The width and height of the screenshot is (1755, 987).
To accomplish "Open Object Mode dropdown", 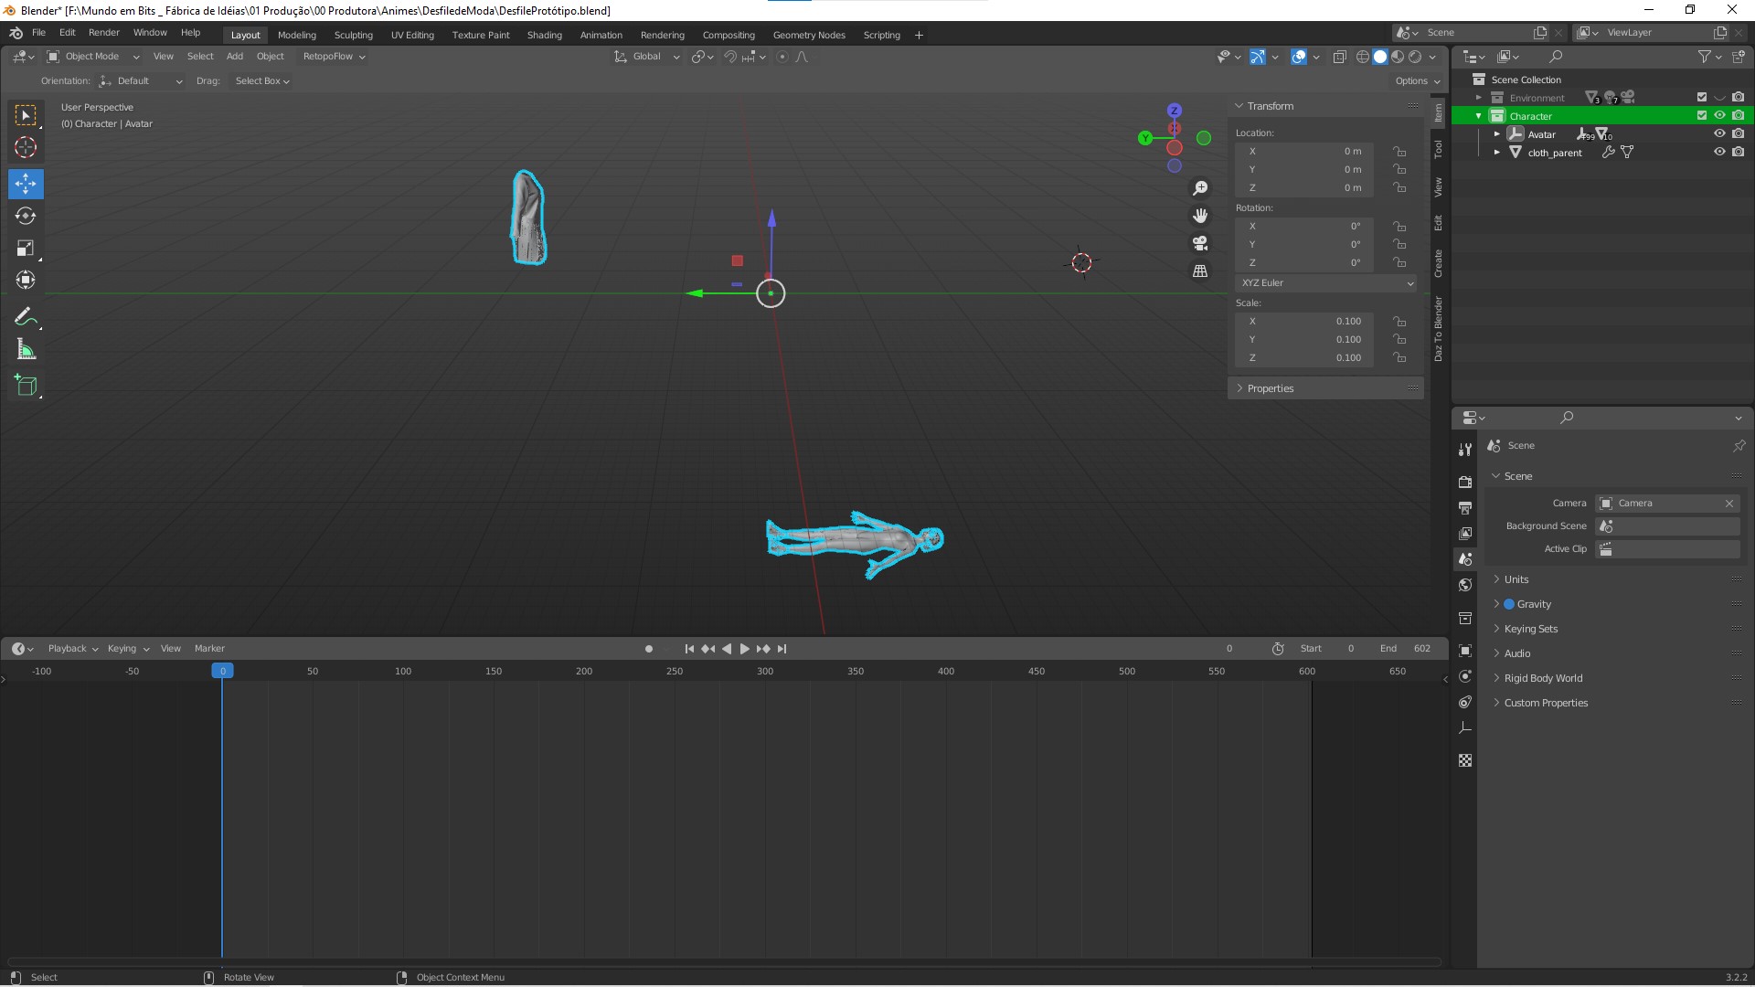I will point(92,57).
